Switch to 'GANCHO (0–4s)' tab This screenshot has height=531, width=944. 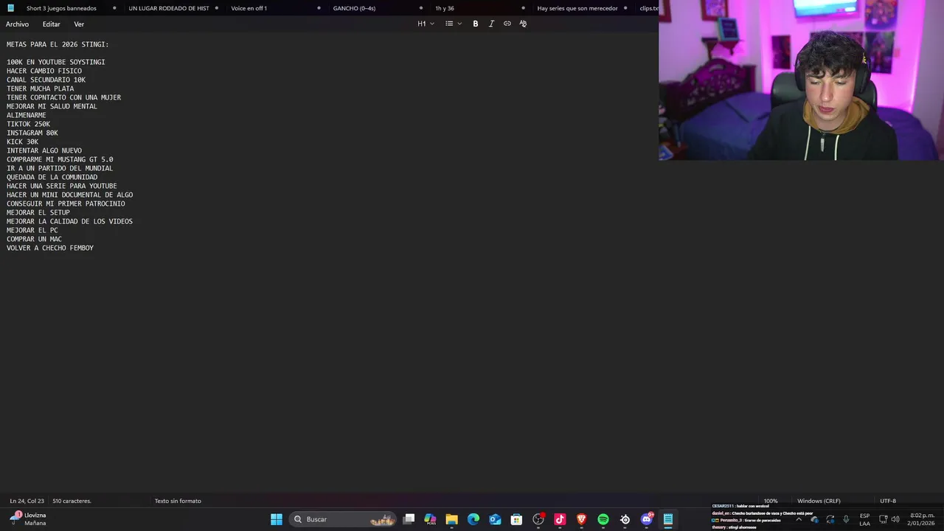(x=354, y=8)
